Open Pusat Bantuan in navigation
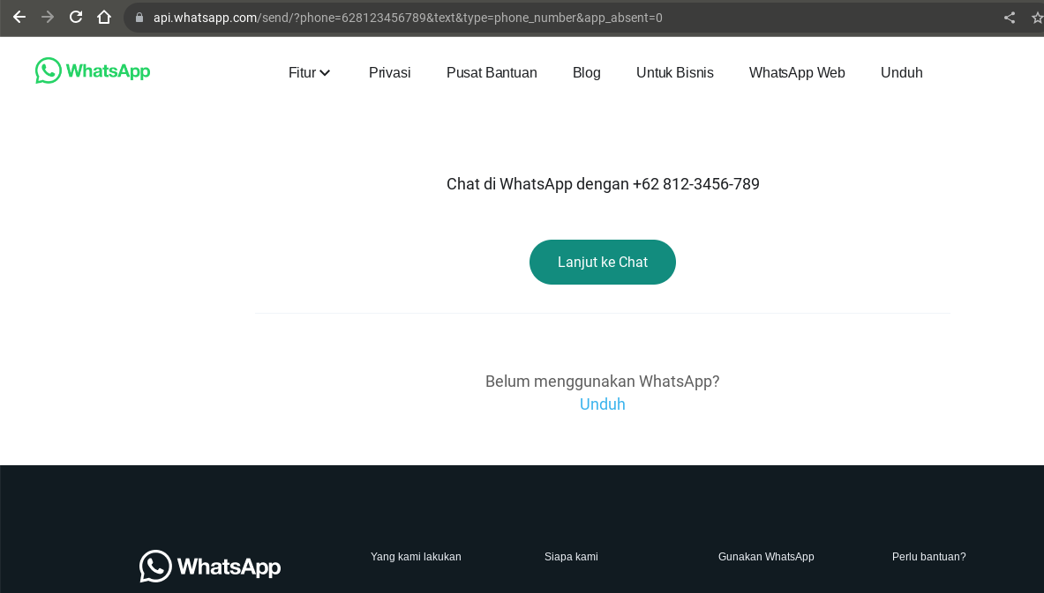The height and width of the screenshot is (593, 1044). (x=492, y=72)
